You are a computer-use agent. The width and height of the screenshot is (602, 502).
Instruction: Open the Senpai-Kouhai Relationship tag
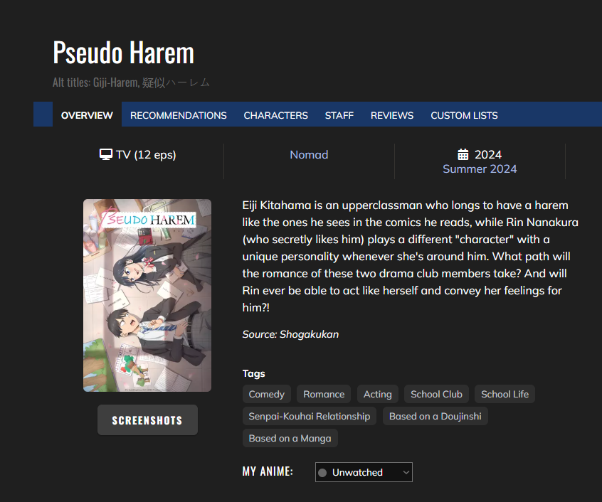309,416
